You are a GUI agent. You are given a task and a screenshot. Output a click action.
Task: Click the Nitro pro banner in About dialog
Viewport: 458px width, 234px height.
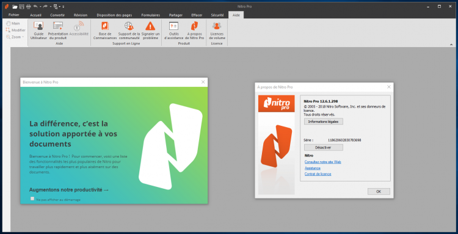pyautogui.click(x=276, y=104)
